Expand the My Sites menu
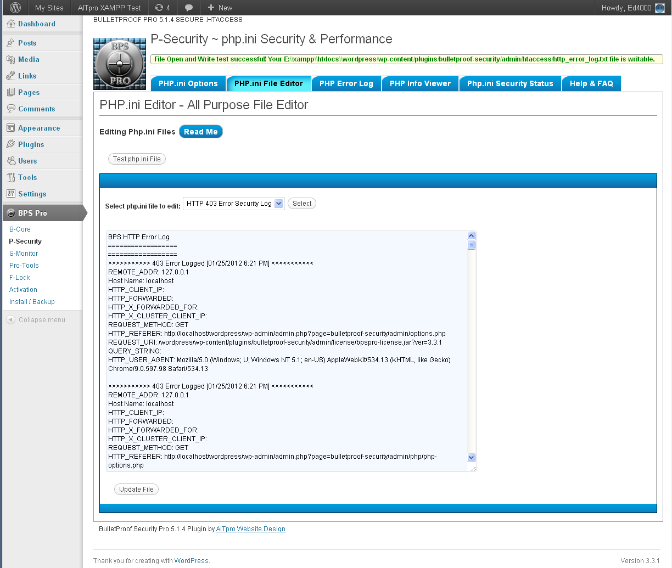672x568 pixels. click(49, 8)
